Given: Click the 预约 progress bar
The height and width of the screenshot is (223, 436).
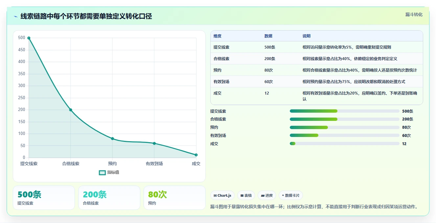Looking at the screenshot, I should coord(344,127).
